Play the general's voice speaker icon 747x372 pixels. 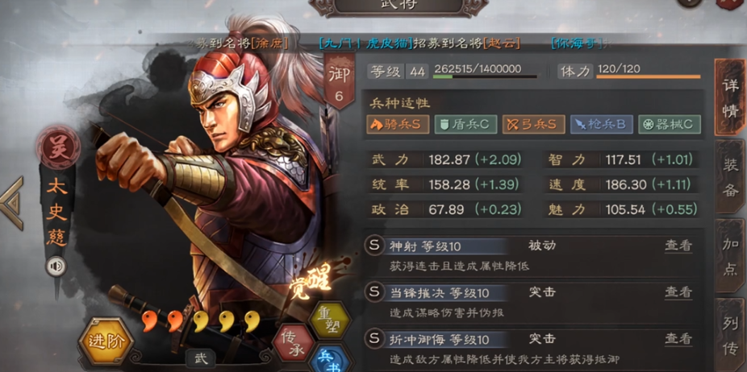(56, 267)
